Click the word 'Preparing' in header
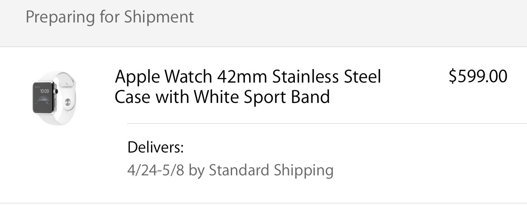The width and height of the screenshot is (527, 205). 60,17
